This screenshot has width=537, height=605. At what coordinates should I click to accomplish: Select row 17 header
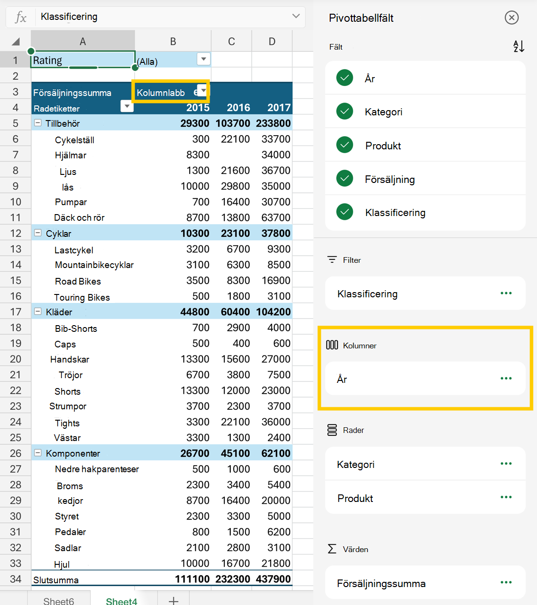(x=16, y=311)
